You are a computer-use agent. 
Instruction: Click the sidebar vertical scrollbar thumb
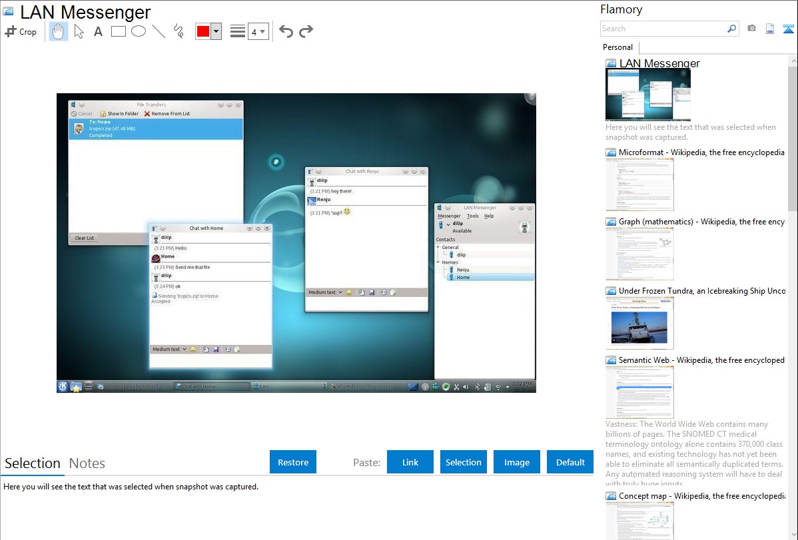click(x=793, y=138)
